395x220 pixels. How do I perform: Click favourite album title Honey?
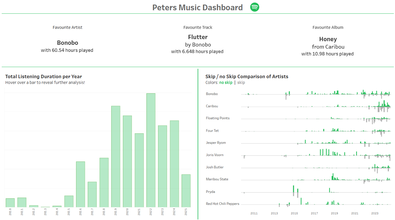click(328, 39)
